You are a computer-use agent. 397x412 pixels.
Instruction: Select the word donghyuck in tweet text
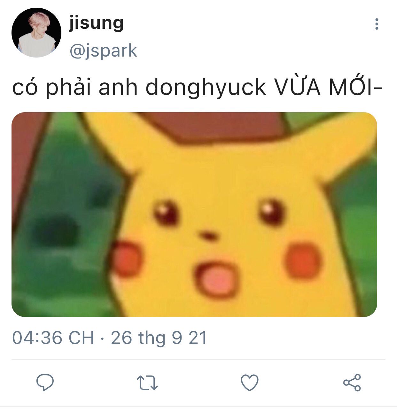pyautogui.click(x=206, y=87)
